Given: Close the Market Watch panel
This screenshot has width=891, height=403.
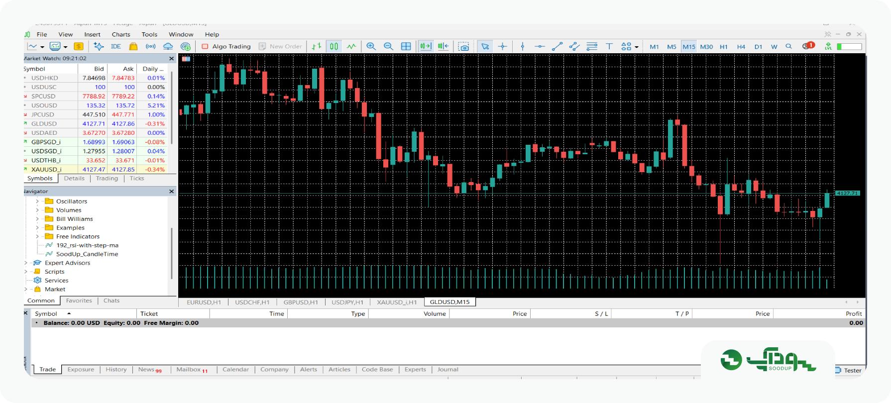Looking at the screenshot, I should pyautogui.click(x=172, y=58).
